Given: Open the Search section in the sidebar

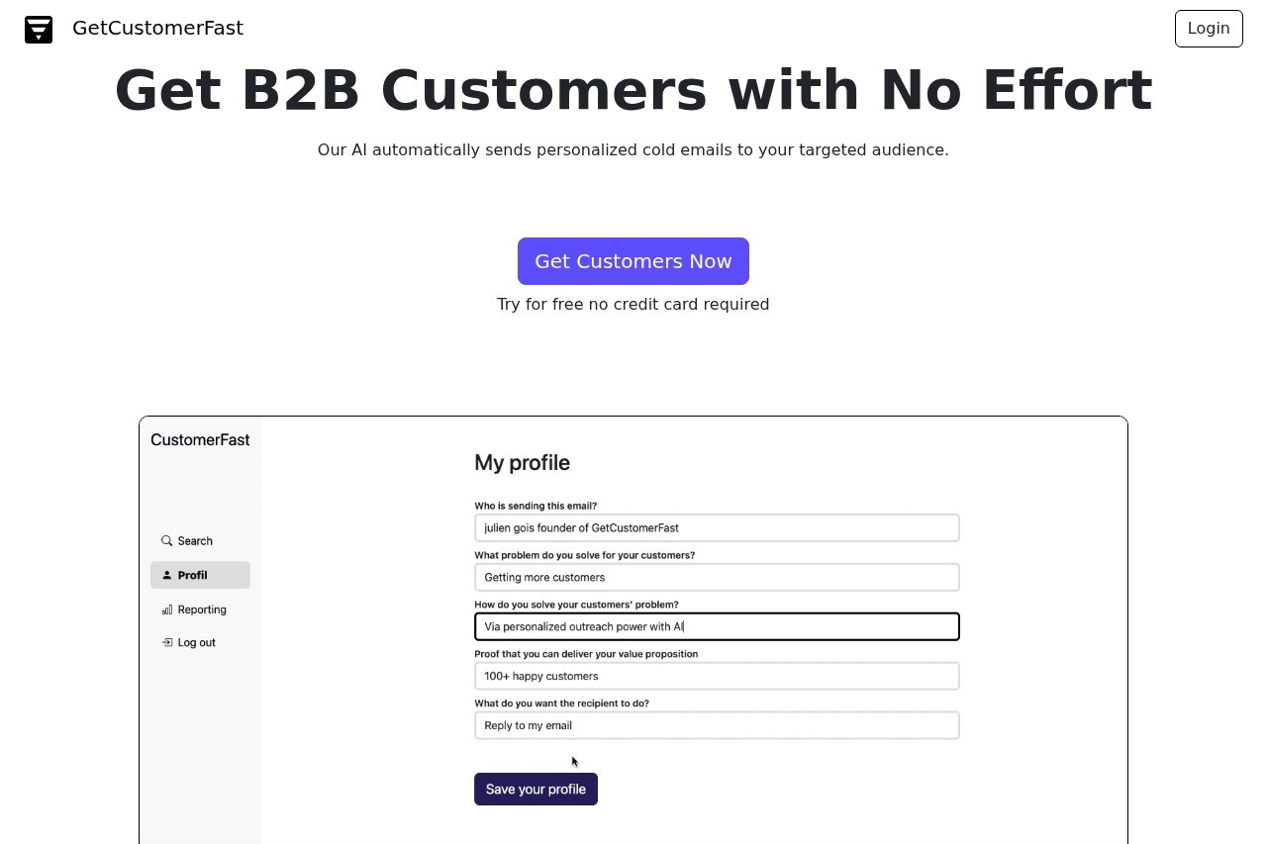Looking at the screenshot, I should 195,540.
